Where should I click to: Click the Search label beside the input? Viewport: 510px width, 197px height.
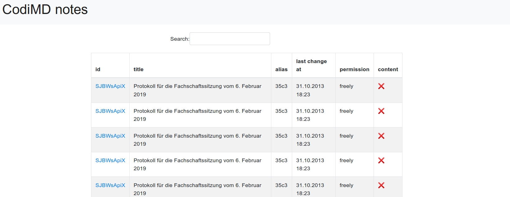(179, 39)
